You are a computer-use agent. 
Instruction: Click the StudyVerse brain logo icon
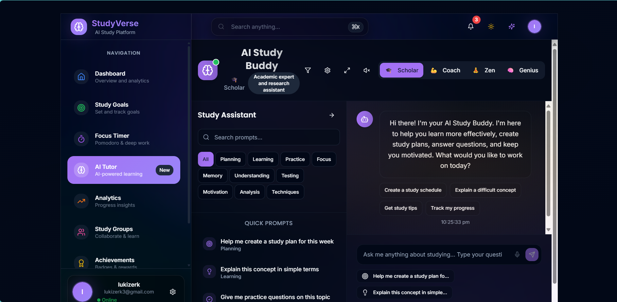79,27
